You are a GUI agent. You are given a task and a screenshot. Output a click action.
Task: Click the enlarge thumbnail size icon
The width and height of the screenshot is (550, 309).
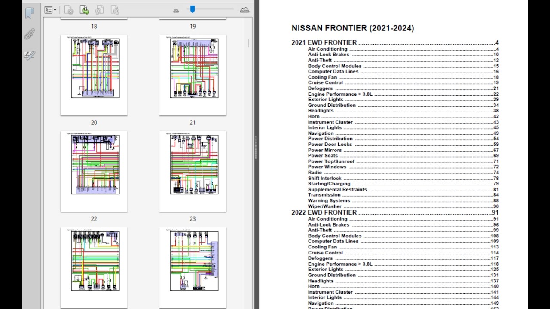click(244, 10)
